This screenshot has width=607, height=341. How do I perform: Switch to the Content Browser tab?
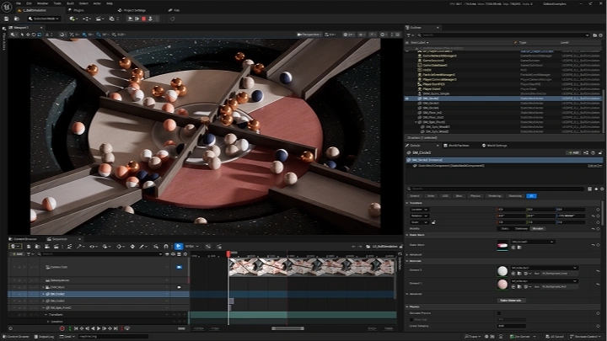point(23,239)
